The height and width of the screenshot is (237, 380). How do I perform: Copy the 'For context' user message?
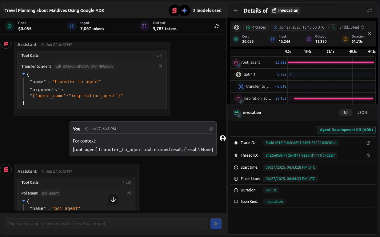coord(211,129)
